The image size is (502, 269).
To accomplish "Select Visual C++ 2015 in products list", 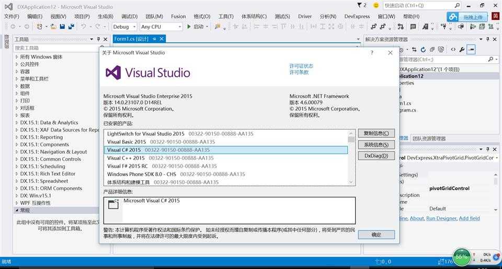I will point(226,158).
